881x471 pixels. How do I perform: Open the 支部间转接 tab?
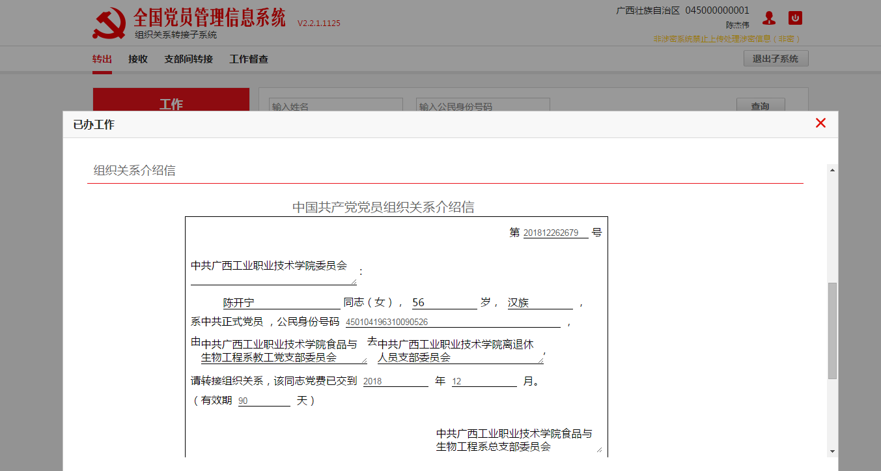coord(189,59)
